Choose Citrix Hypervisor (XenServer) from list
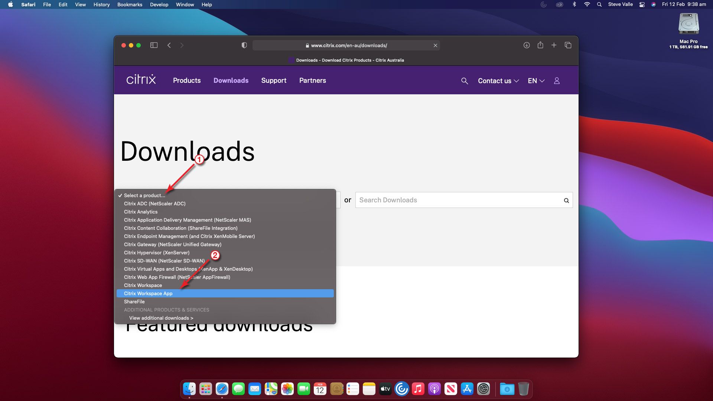 click(156, 252)
